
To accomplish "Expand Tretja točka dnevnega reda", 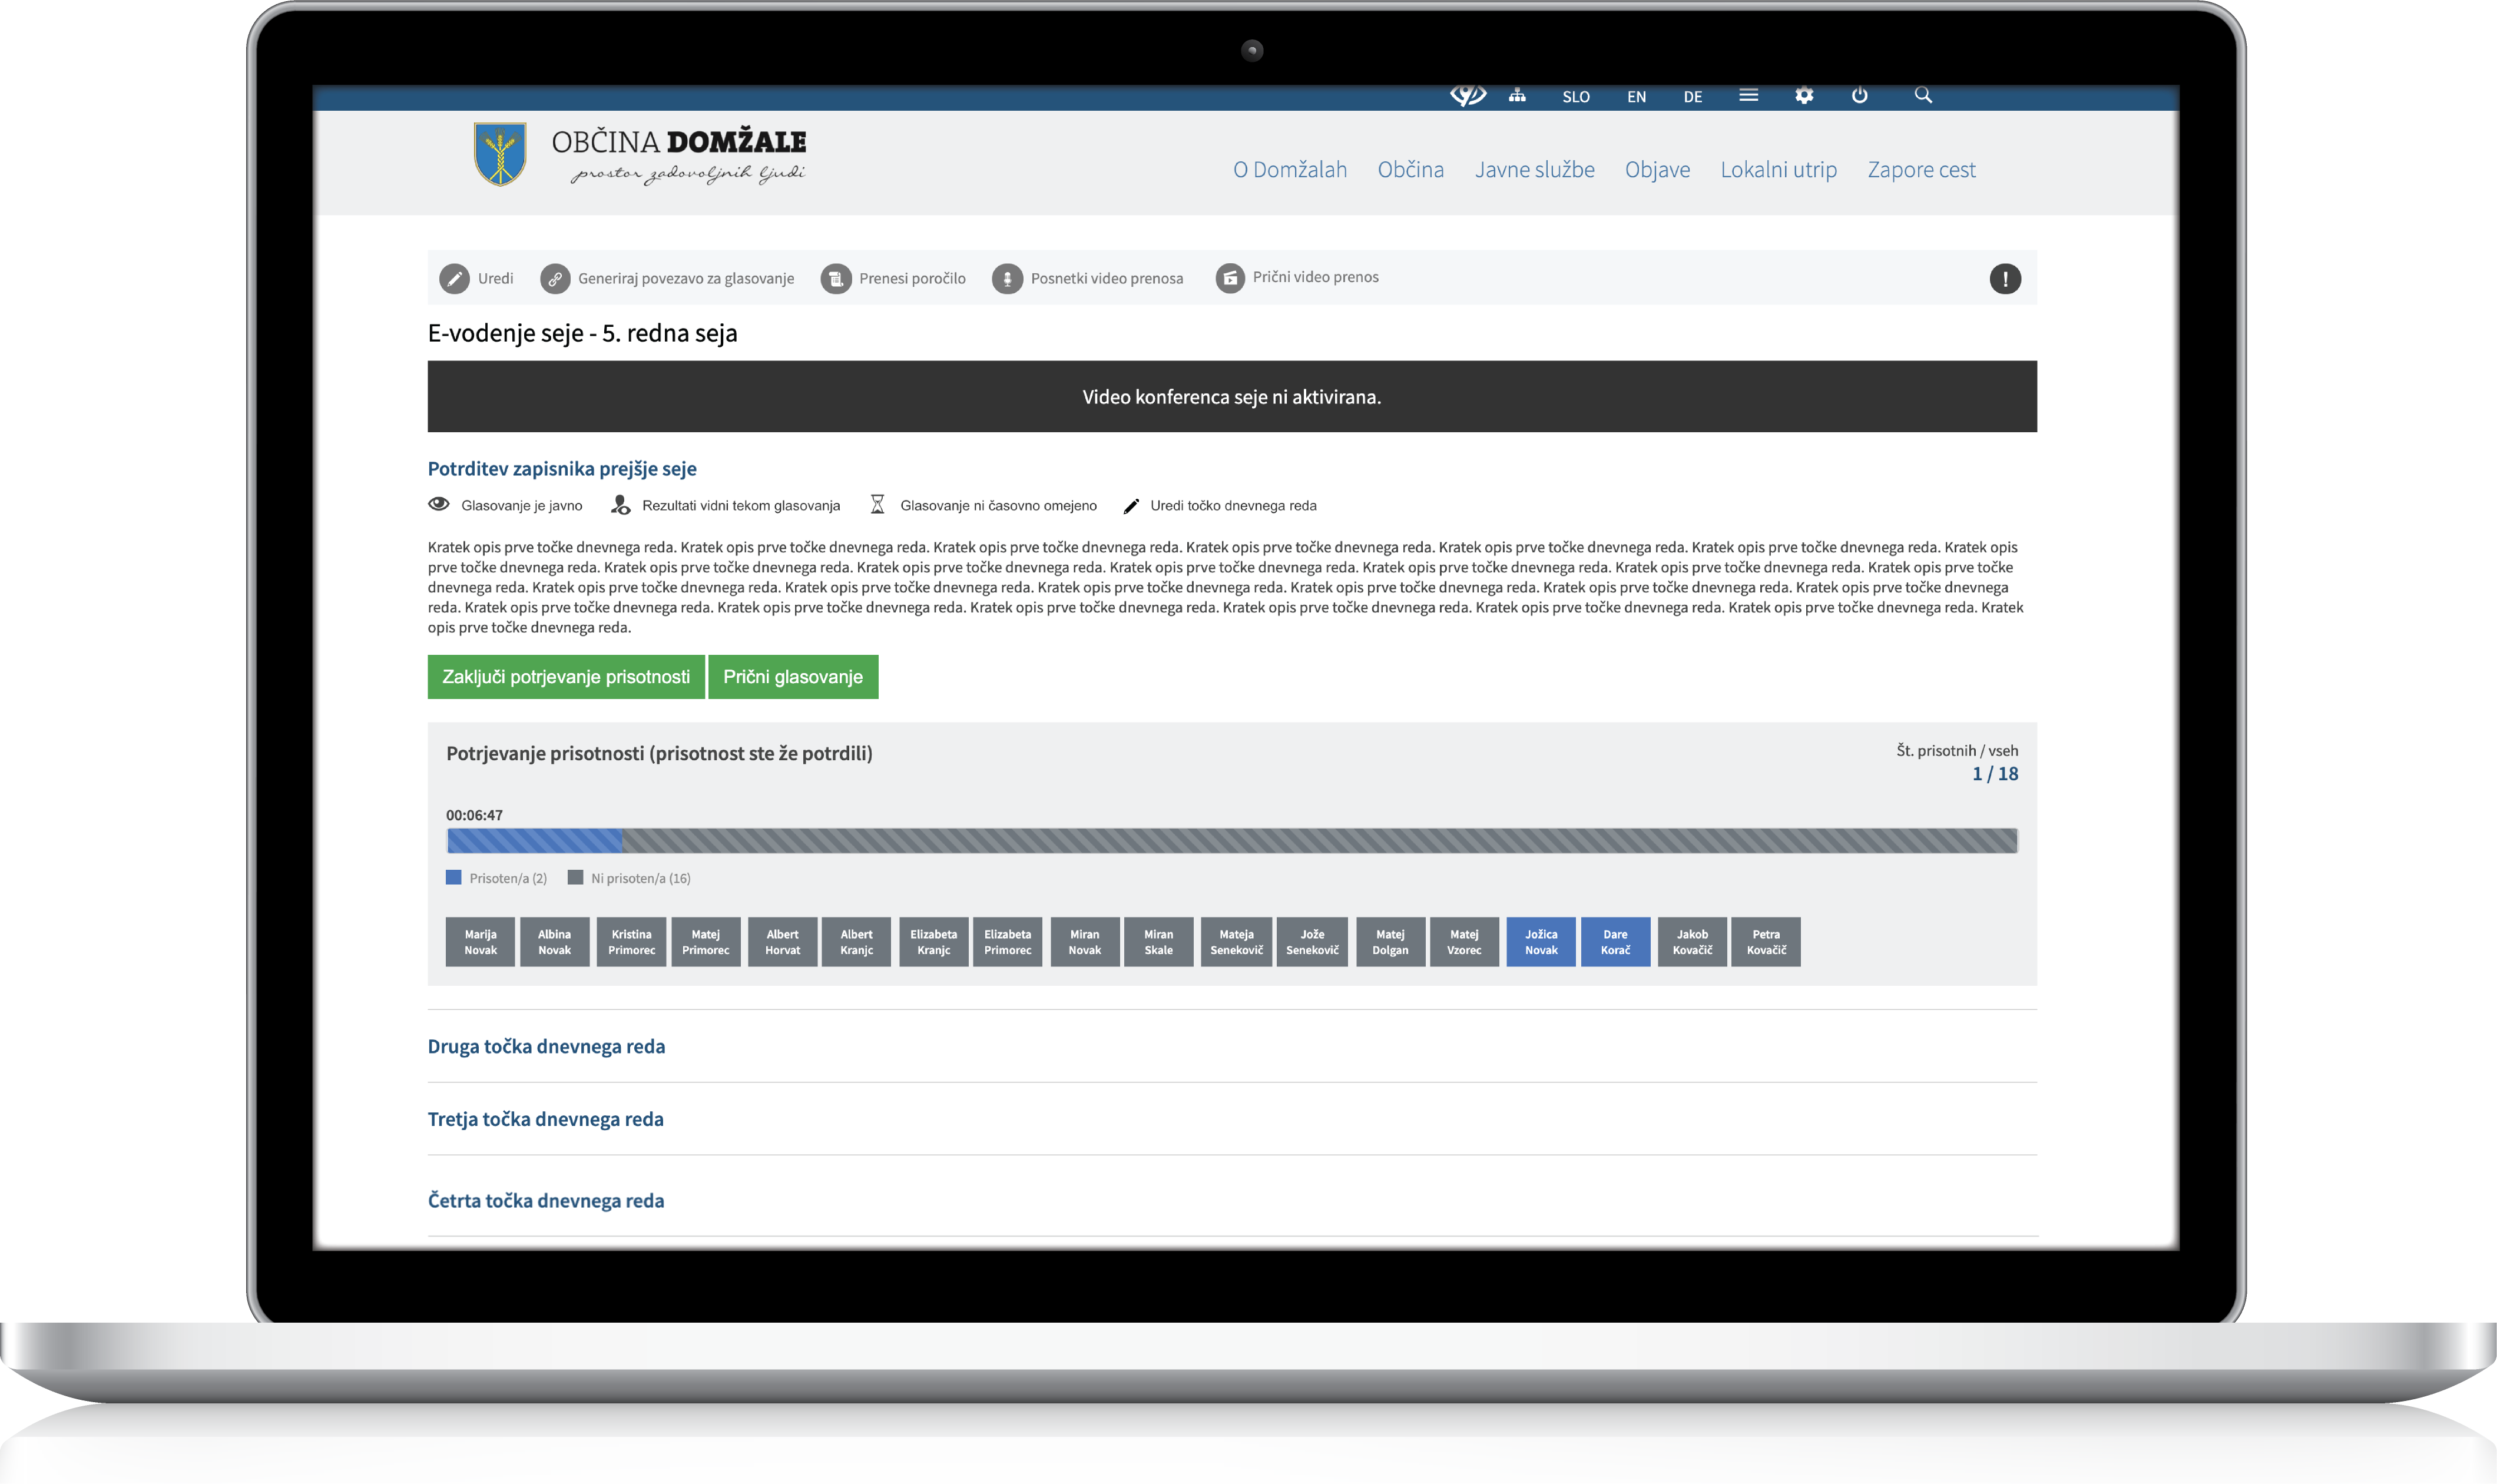I will coord(545,1120).
